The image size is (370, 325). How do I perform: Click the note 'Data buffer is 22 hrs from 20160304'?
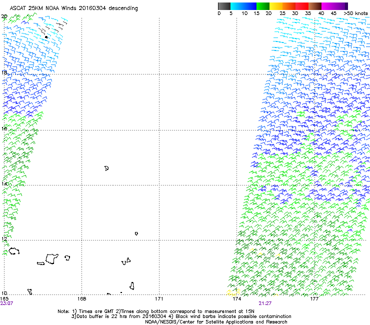[x=121, y=316]
